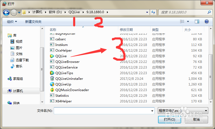The width and height of the screenshot is (215, 129).
Task: Open the file type 程序文件(*.exe) dropdown
Action: click(183, 111)
